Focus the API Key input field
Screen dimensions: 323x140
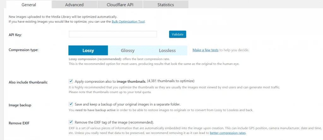click(113, 34)
